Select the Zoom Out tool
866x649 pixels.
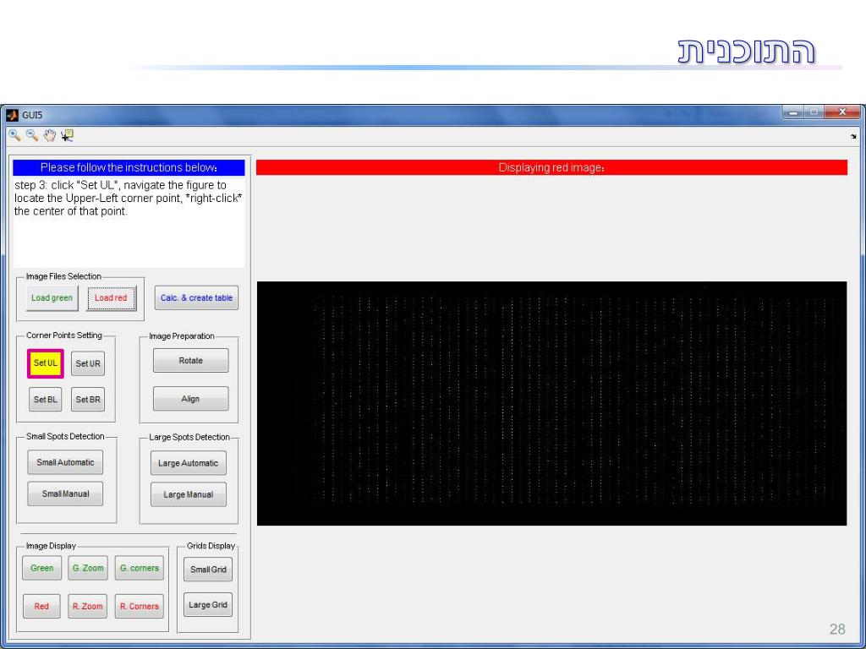coord(32,135)
